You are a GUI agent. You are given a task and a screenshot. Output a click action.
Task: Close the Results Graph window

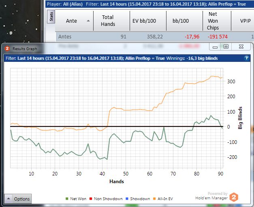click(x=241, y=47)
